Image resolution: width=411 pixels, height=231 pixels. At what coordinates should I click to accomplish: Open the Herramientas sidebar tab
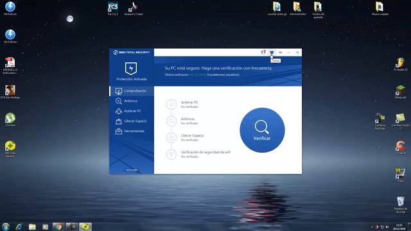[x=132, y=131]
